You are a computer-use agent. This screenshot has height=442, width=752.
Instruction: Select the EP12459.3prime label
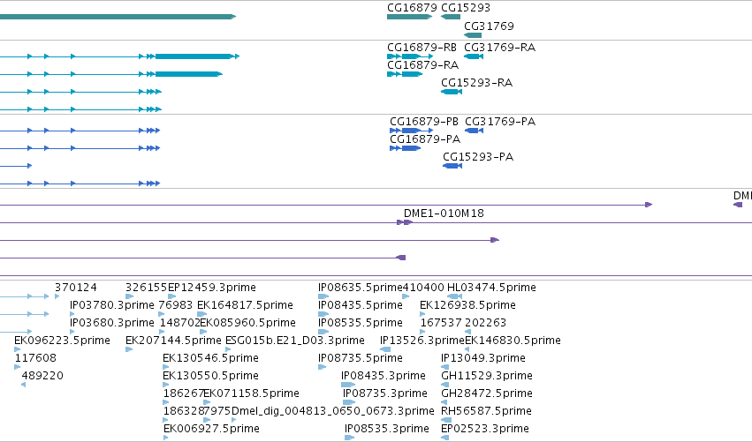click(x=211, y=288)
